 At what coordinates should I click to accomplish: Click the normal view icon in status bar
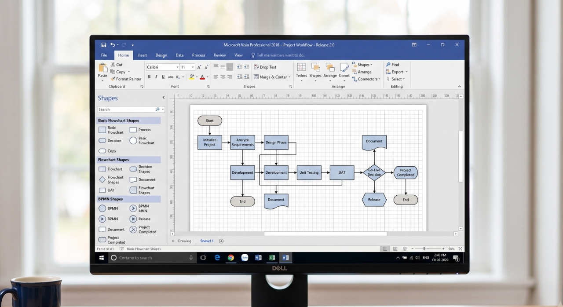click(x=385, y=249)
